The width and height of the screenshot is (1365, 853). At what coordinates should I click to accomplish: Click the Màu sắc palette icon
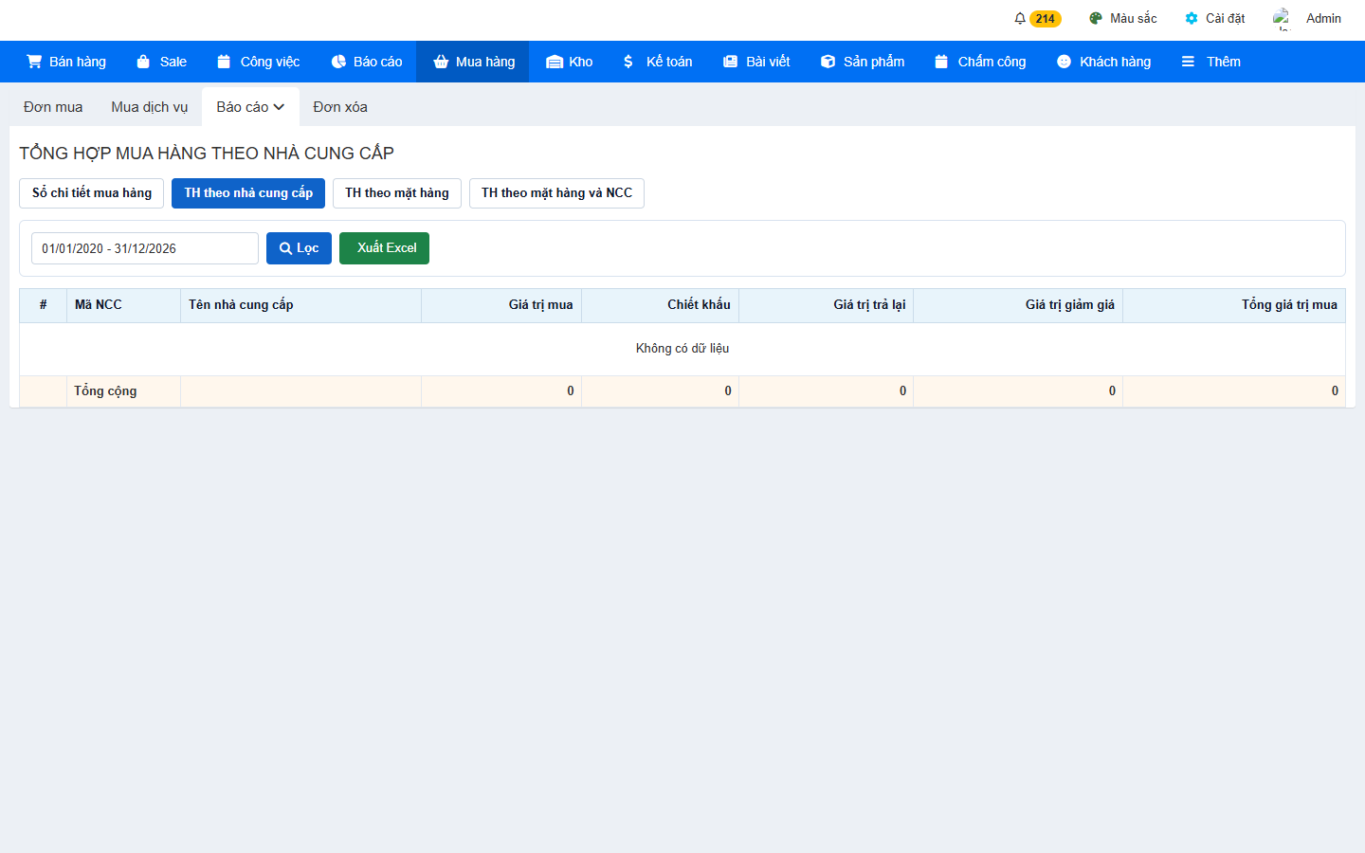(1096, 18)
